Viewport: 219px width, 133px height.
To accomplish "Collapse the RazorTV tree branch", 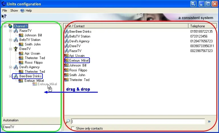I will (x=10, y=31).
